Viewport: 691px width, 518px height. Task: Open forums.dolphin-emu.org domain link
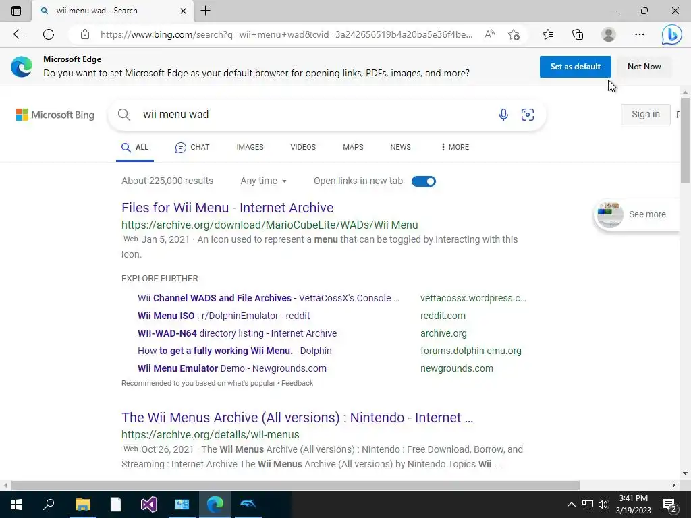[470, 351]
